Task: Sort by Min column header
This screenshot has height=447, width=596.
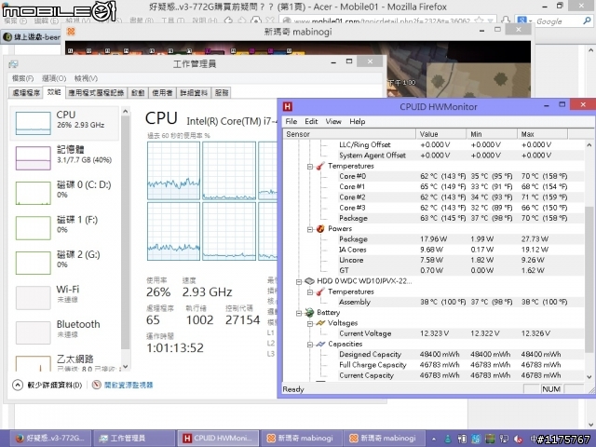Action: click(x=492, y=134)
